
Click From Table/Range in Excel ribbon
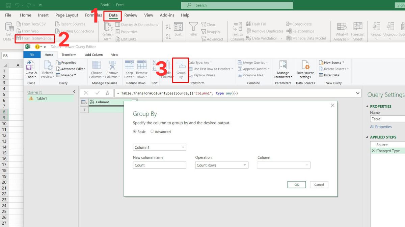(34, 38)
